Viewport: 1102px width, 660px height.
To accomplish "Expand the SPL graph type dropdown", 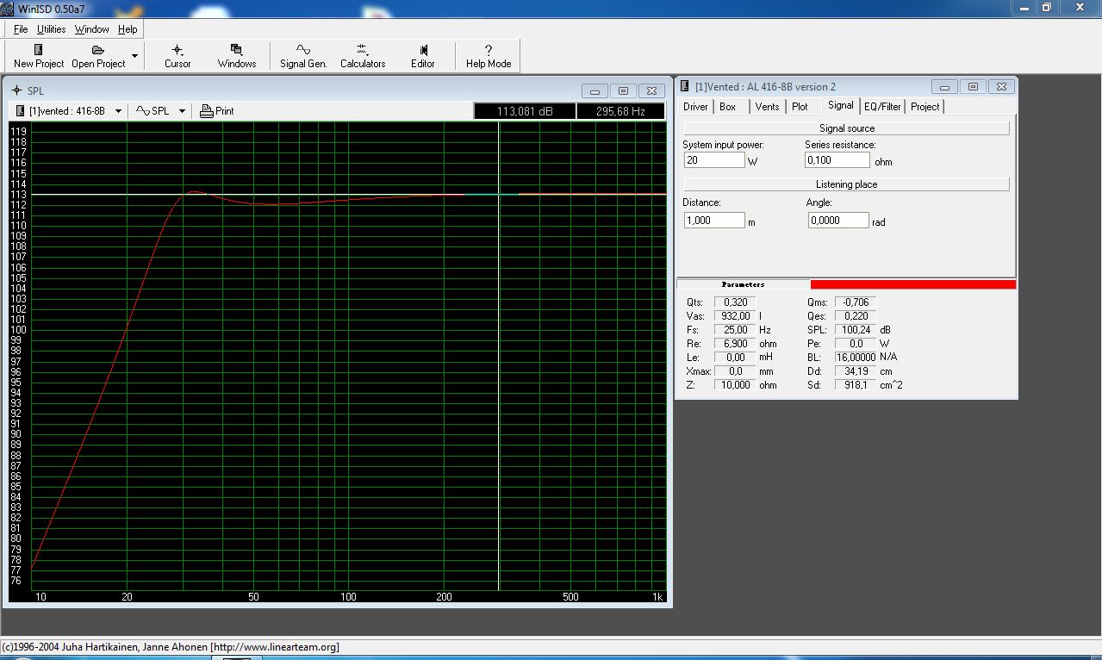I will 182,111.
